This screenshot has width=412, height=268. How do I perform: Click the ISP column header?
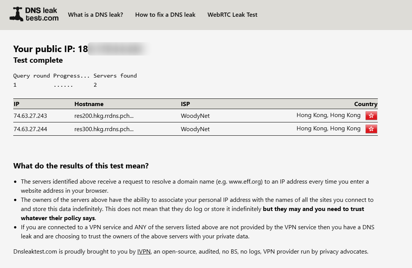(x=185, y=104)
